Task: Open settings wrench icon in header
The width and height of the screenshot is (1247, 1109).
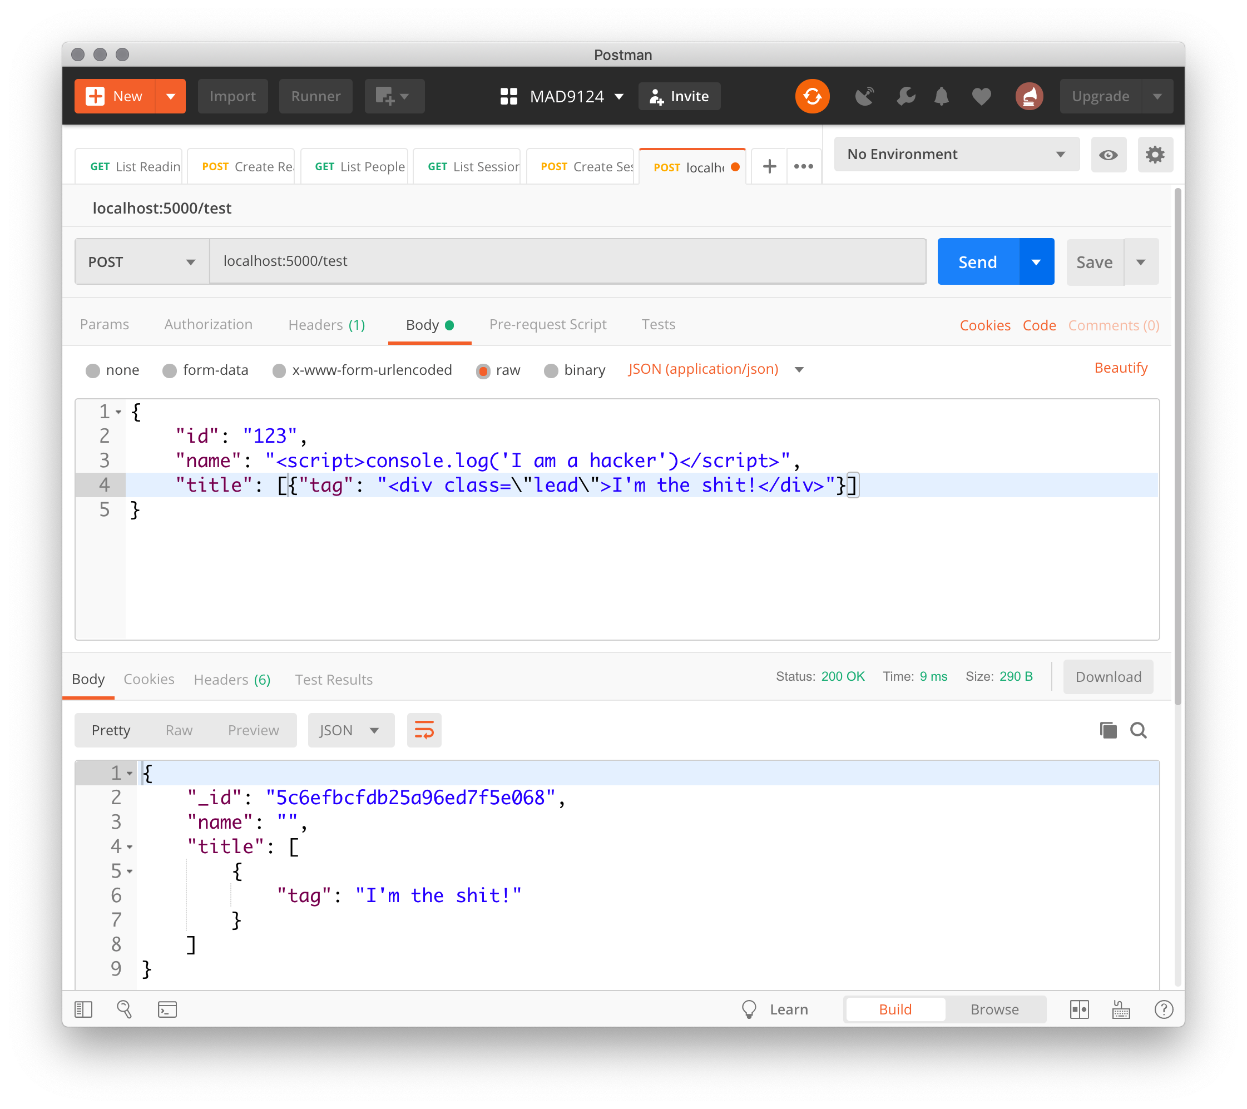Action: [905, 96]
